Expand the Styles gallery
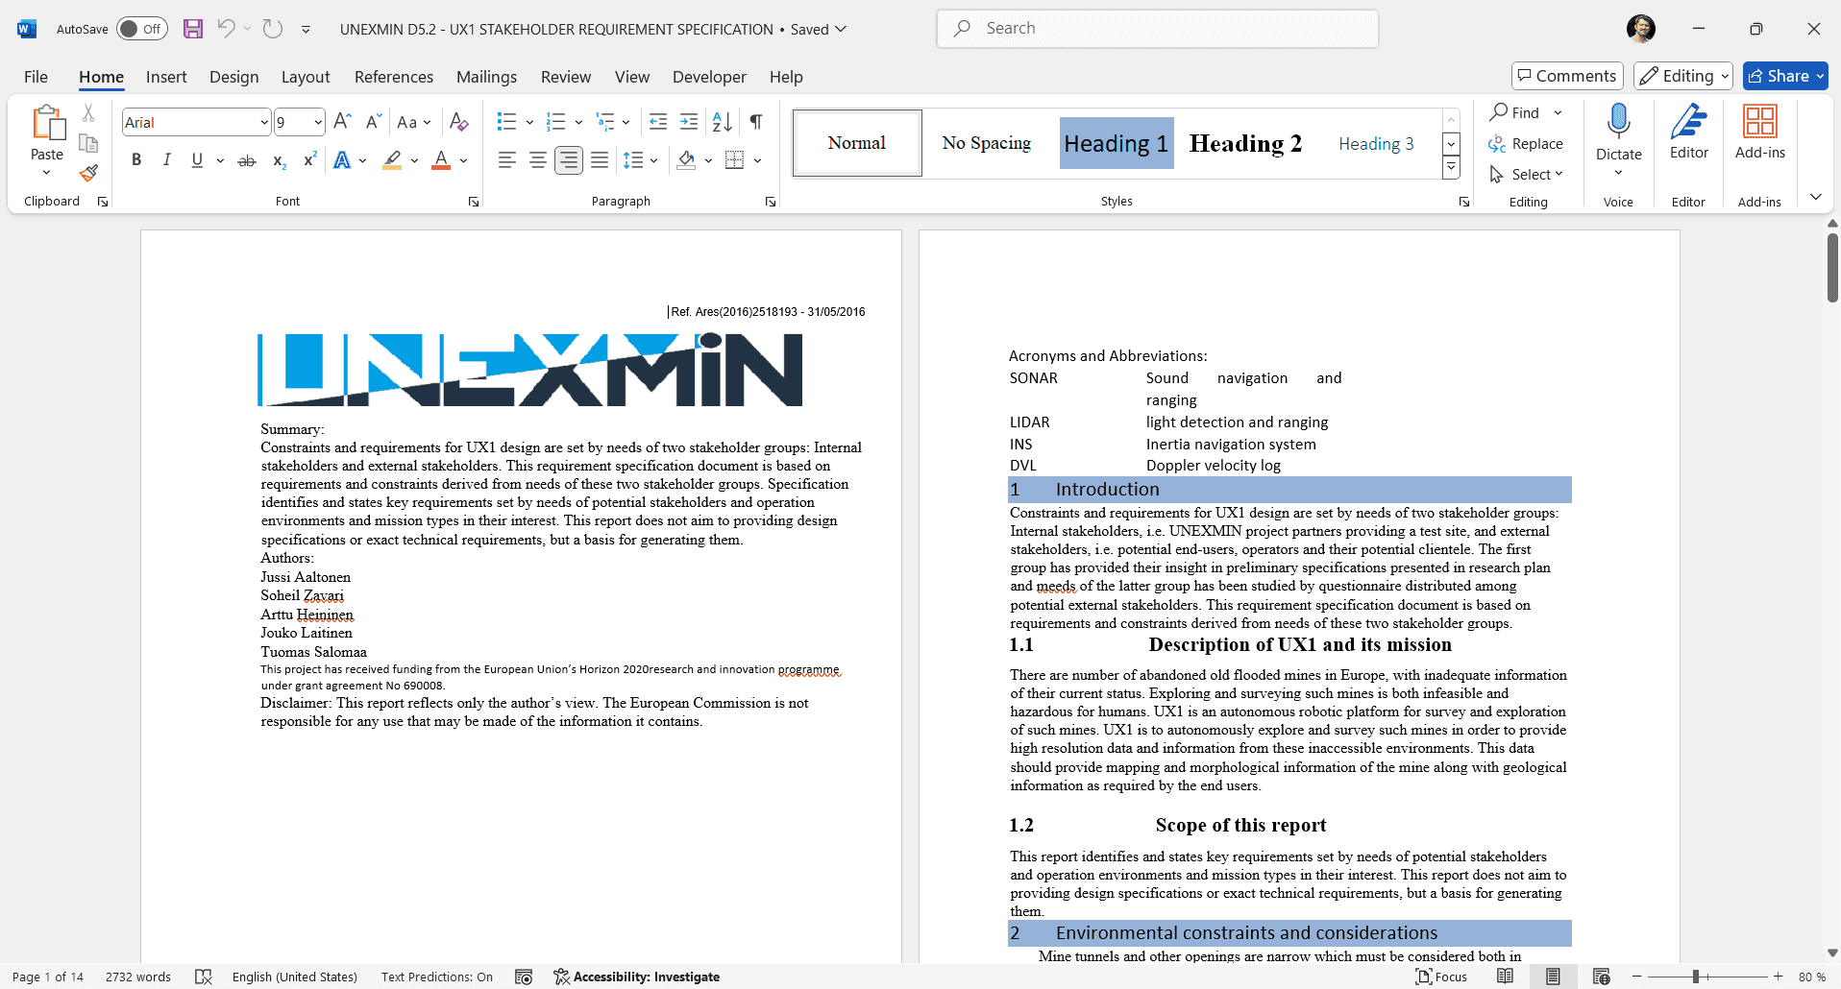Screen dimensions: 1841x989 pos(1452,168)
